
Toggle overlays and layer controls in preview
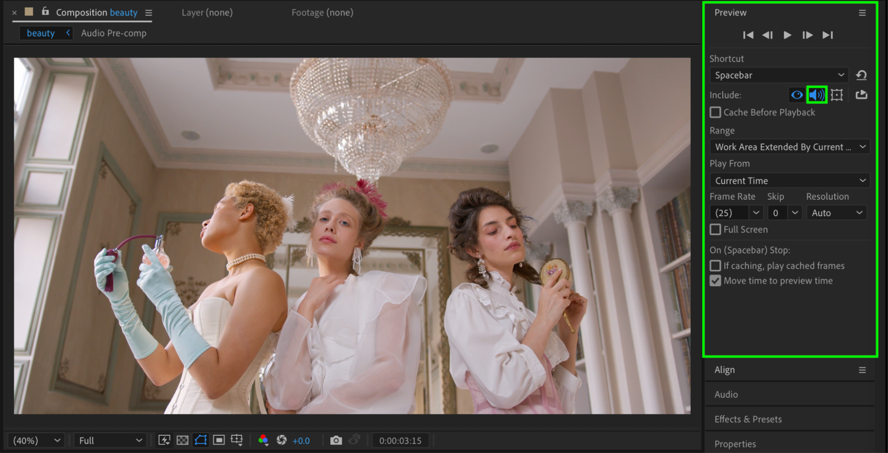(x=837, y=95)
